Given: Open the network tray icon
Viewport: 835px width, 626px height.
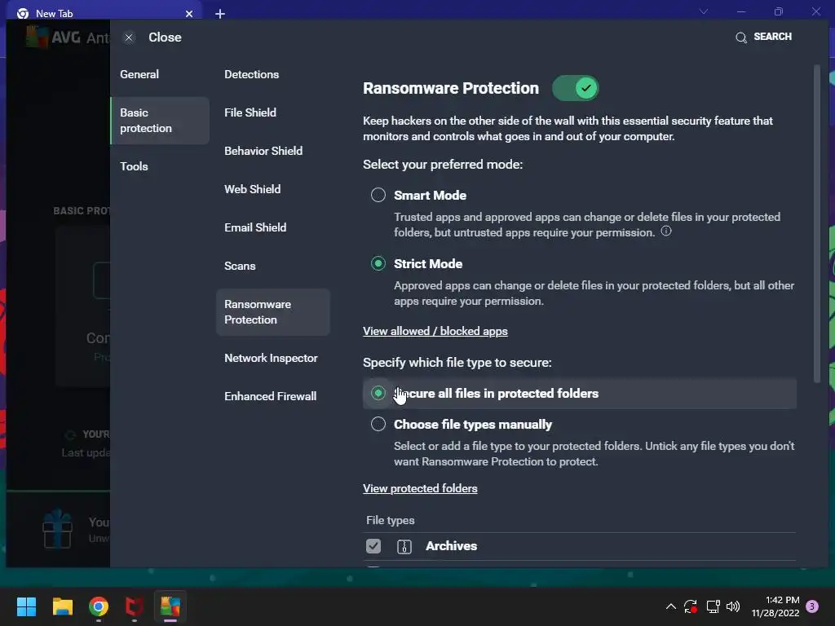Looking at the screenshot, I should pyautogui.click(x=713, y=606).
